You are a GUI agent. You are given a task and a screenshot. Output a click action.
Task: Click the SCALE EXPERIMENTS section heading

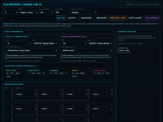[x=14, y=32]
